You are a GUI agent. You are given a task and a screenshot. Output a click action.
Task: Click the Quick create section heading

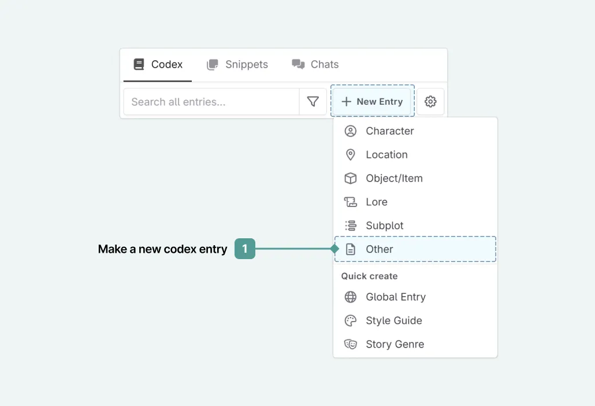(x=369, y=276)
